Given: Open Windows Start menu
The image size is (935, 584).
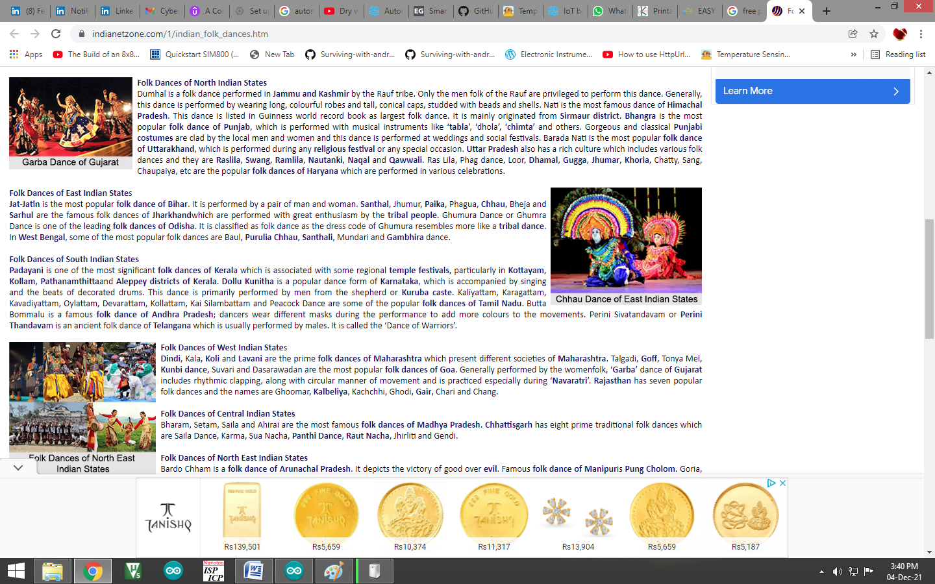Looking at the screenshot, I should (x=16, y=571).
